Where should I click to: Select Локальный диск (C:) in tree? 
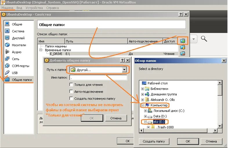169,111
